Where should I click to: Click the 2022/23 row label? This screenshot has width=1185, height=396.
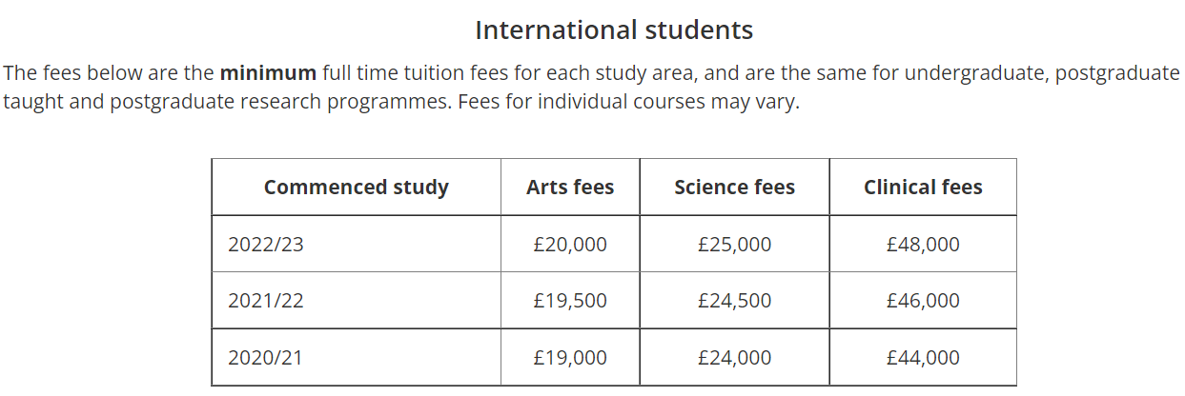click(266, 245)
